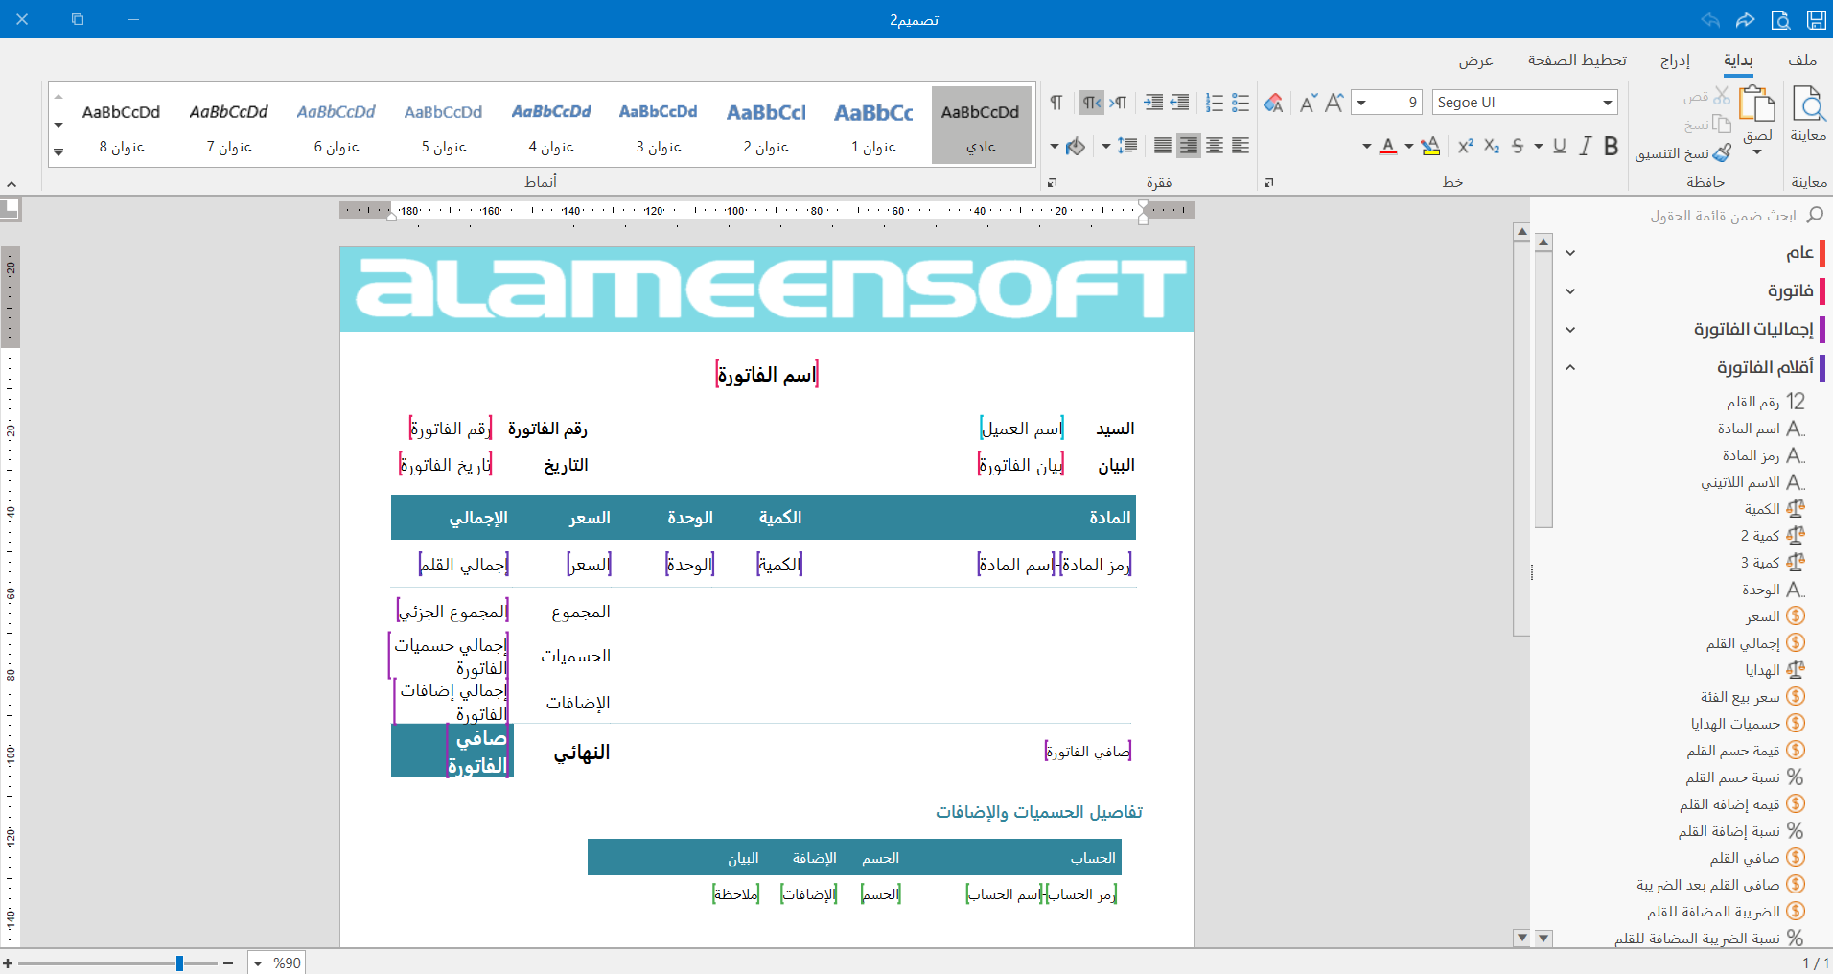Switch to the إدراج ribbon tab

pos(1675,60)
